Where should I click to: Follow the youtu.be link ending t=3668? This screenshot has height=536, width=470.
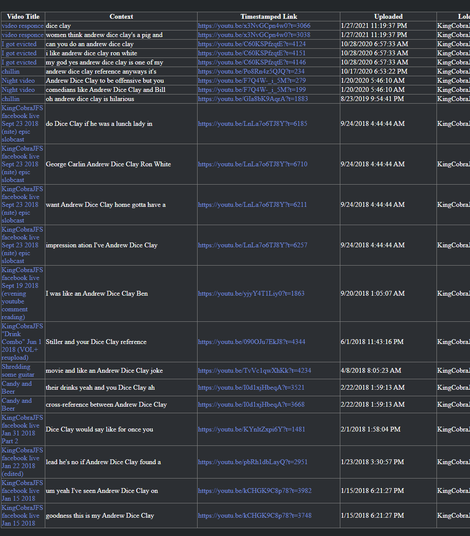point(251,405)
